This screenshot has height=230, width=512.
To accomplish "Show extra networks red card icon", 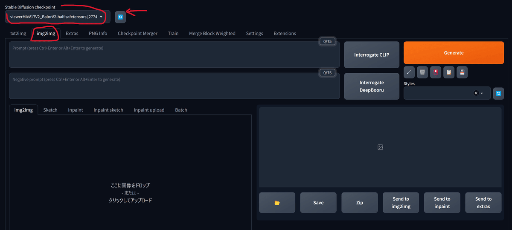I will (x=436, y=72).
